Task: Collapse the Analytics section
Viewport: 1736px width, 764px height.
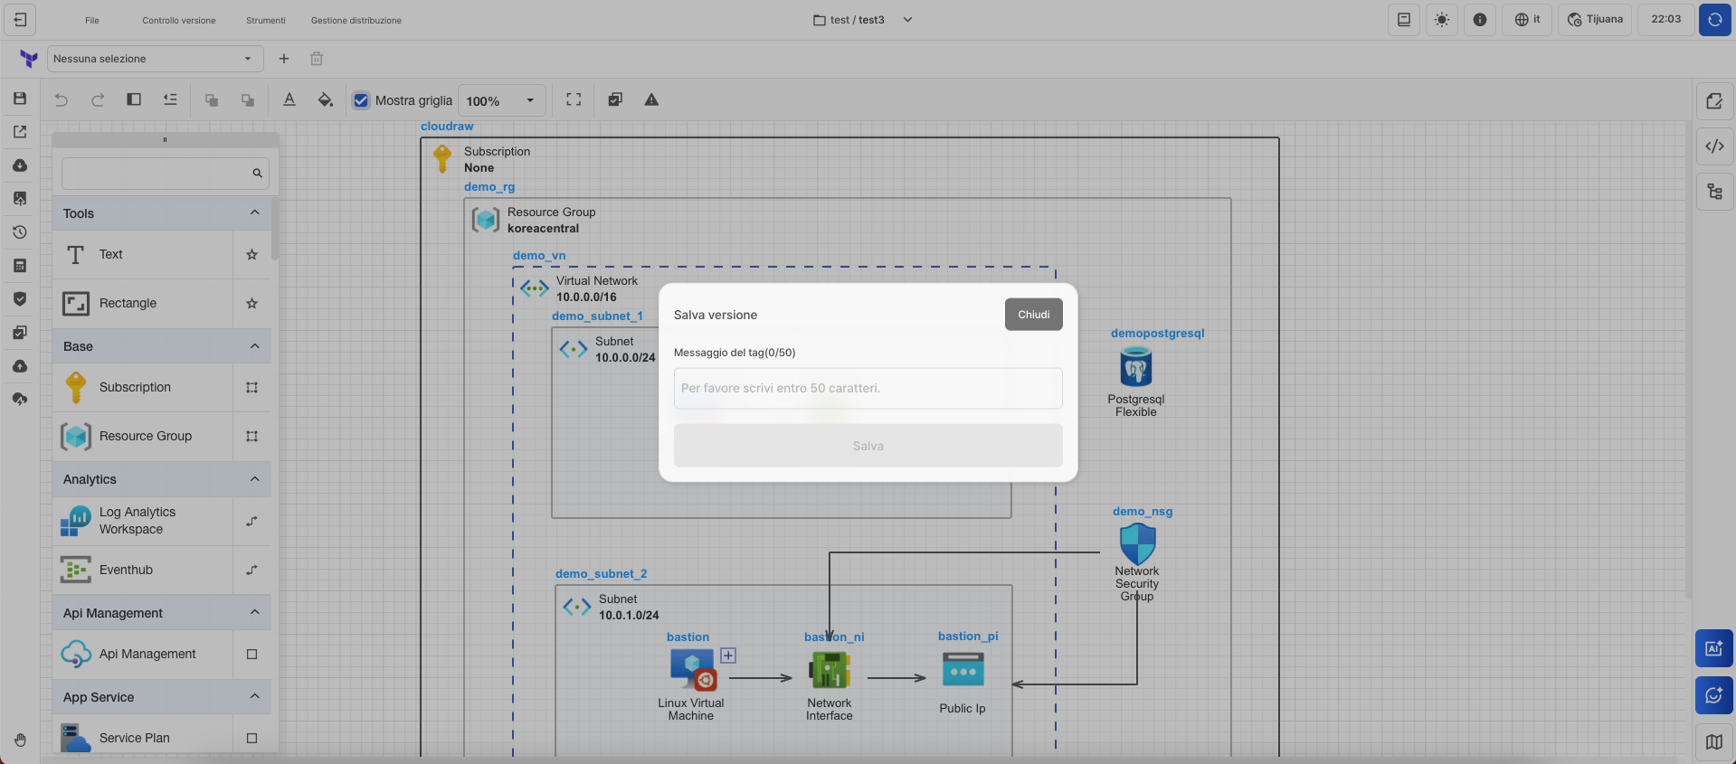Action: click(x=254, y=479)
